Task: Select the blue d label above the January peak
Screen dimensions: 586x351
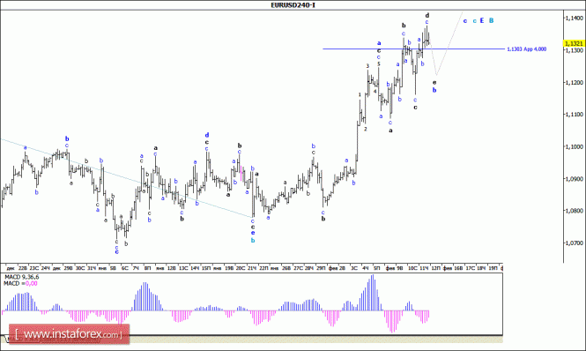Action: pos(207,135)
